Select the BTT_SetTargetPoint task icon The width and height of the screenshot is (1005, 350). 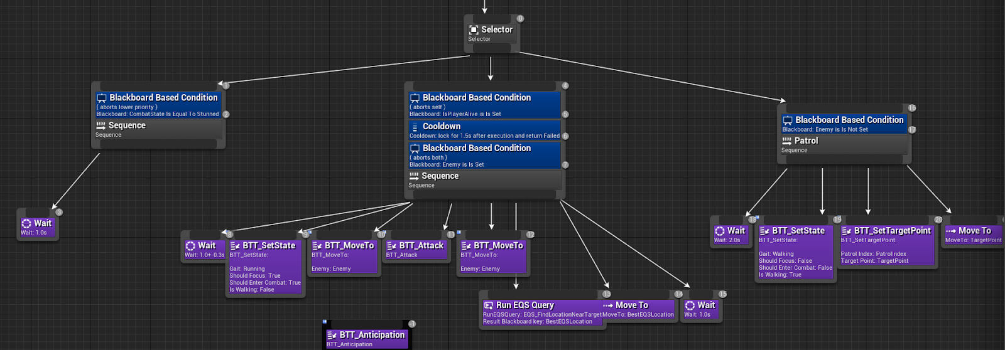tap(847, 231)
